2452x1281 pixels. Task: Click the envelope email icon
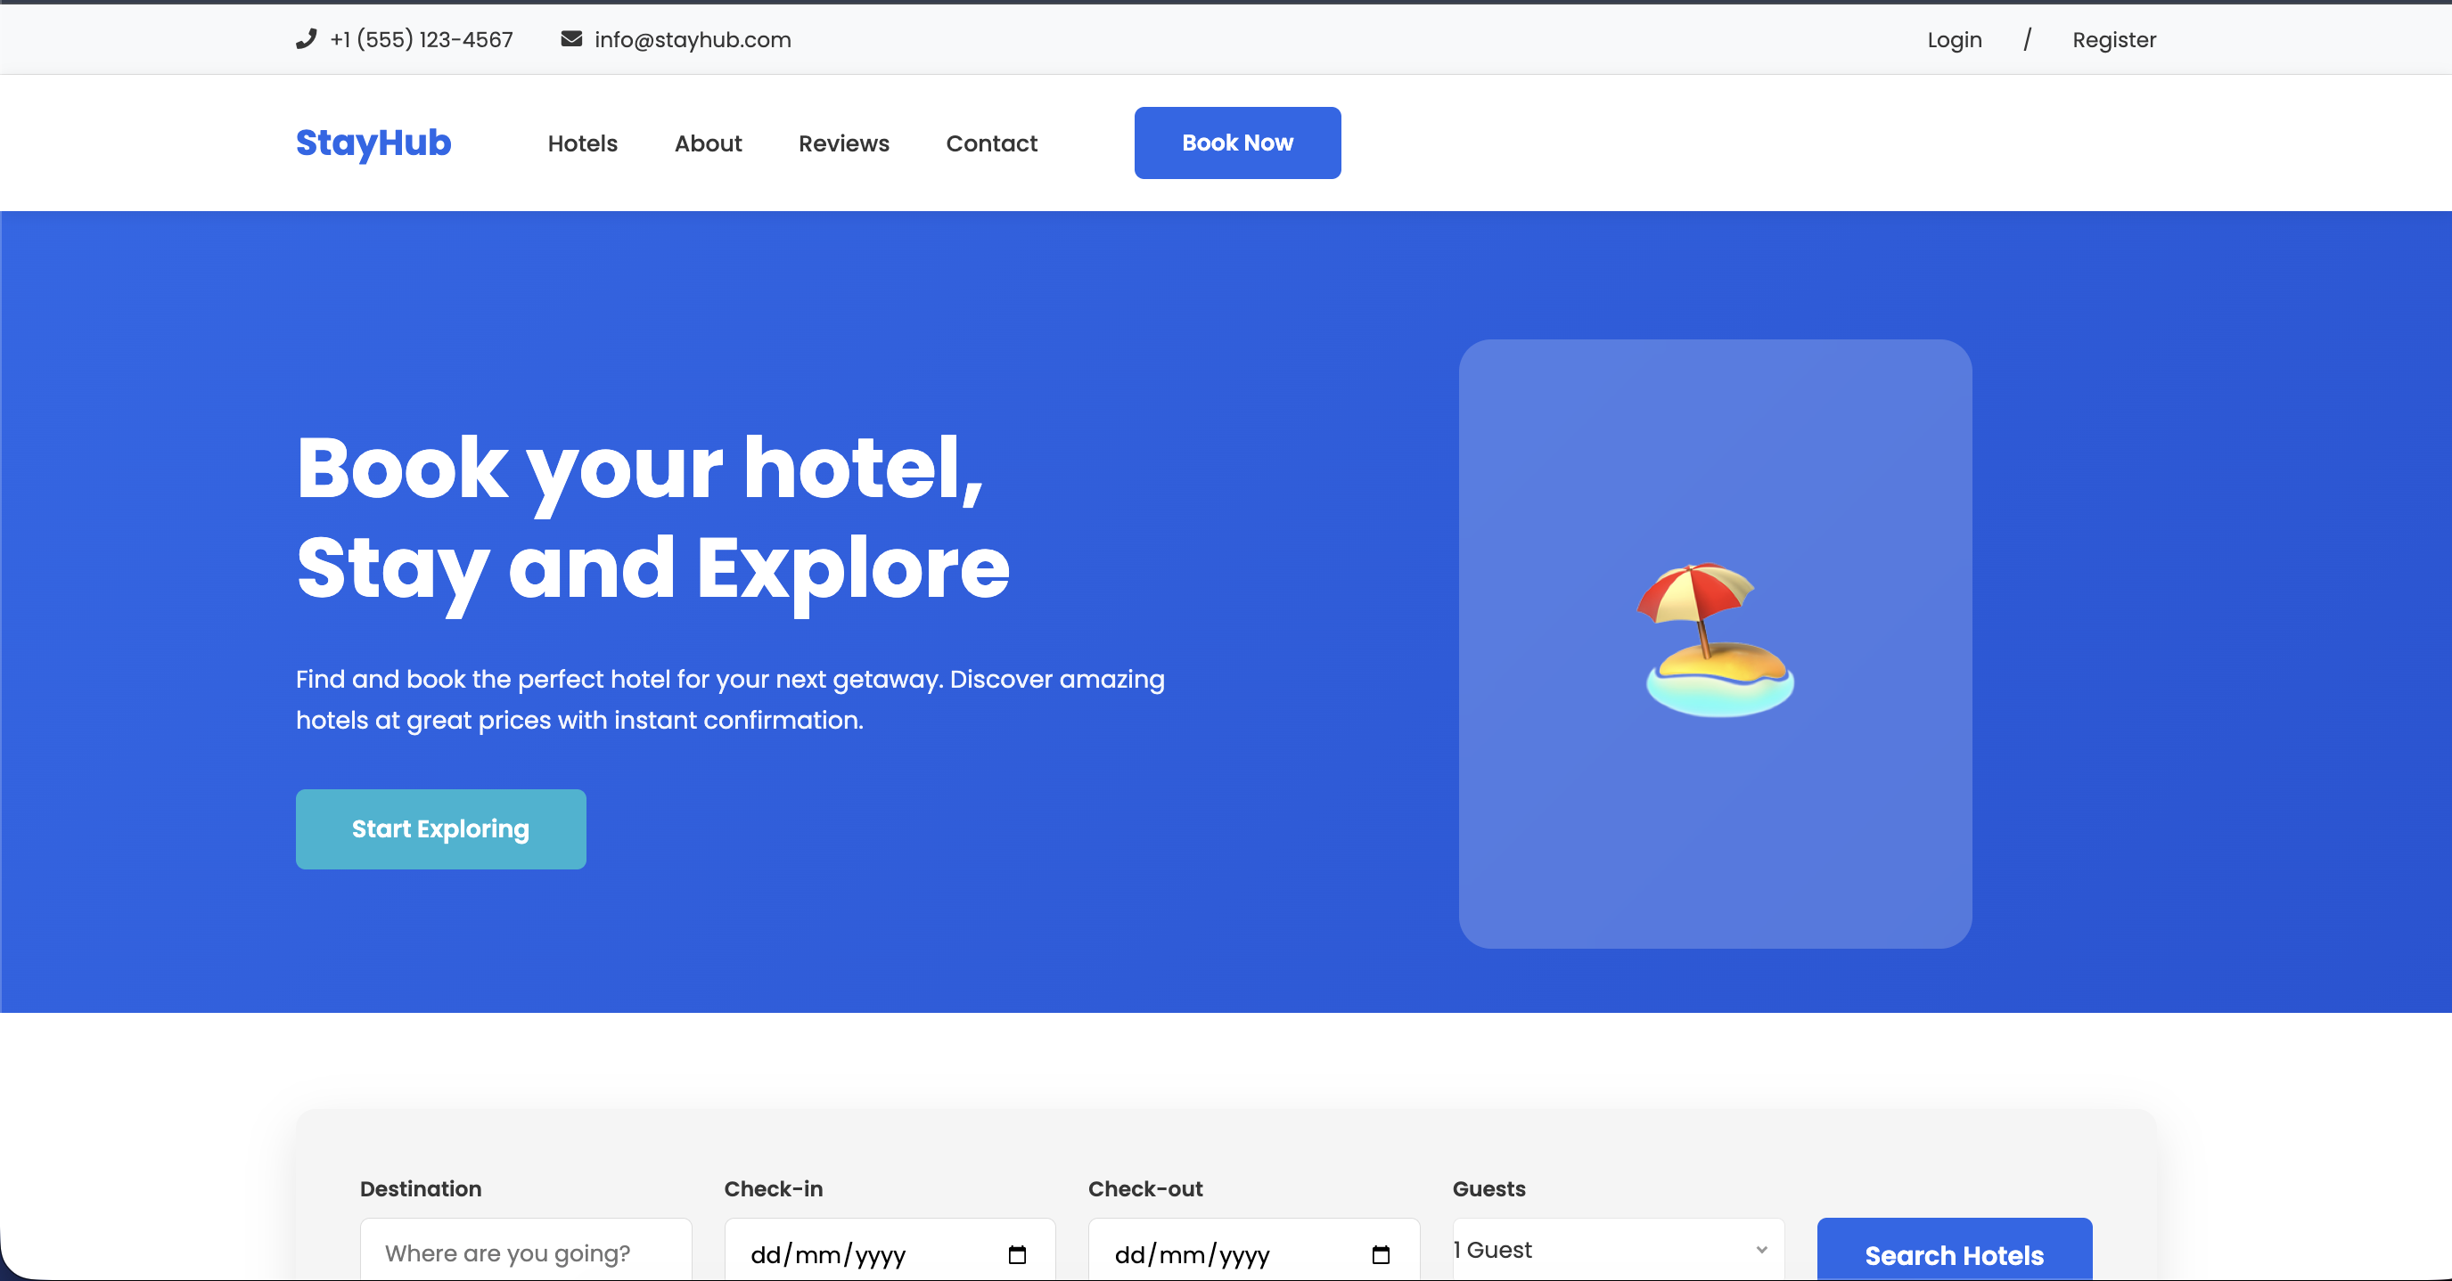coord(571,39)
